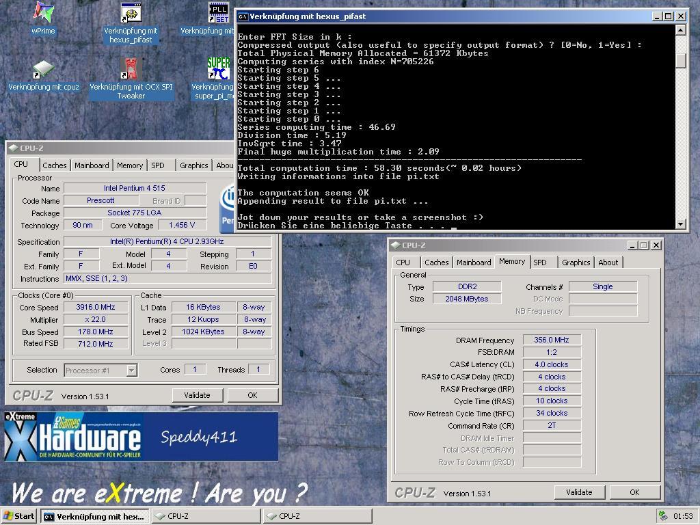The width and height of the screenshot is (700, 525).
Task: Switch to Caches tab in left CPU-Z window
Action: coord(55,165)
